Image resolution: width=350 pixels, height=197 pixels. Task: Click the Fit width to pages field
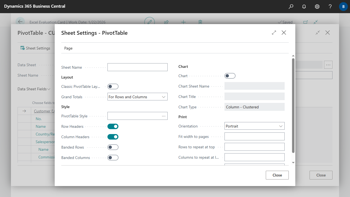pos(254,137)
